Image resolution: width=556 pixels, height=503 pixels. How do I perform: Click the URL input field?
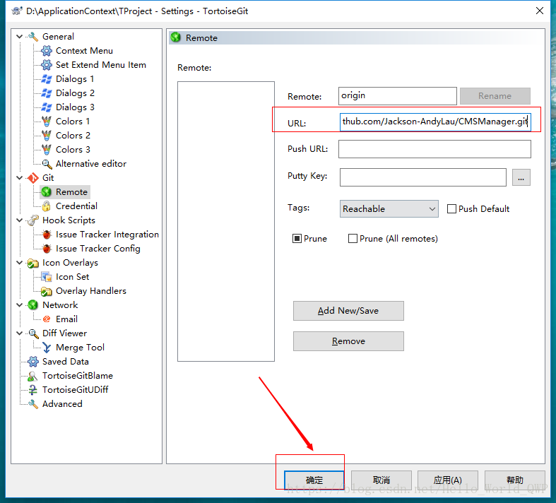click(435, 122)
